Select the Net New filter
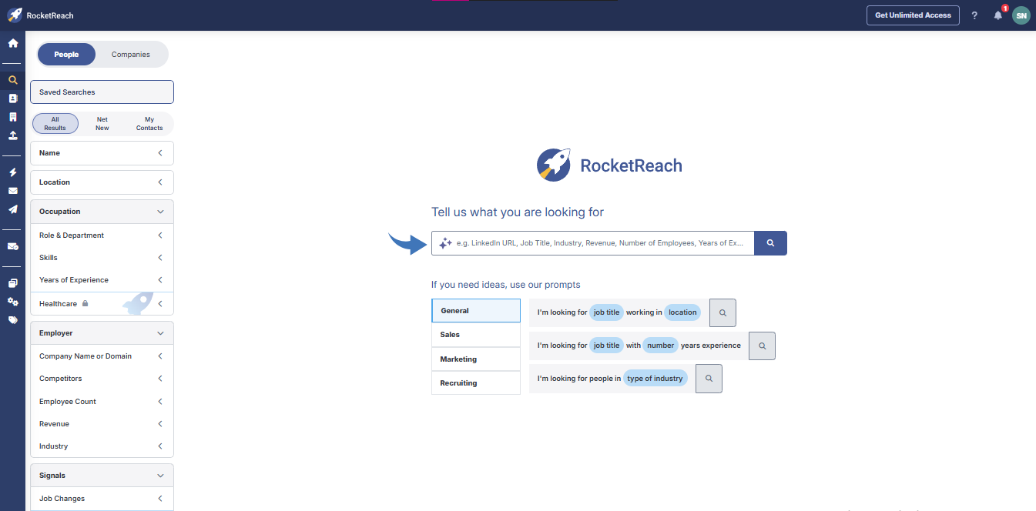 point(102,124)
